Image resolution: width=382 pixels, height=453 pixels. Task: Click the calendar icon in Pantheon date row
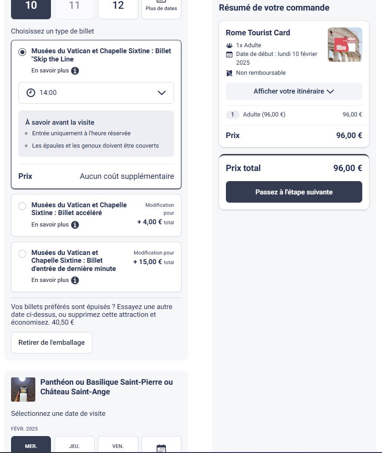click(161, 448)
